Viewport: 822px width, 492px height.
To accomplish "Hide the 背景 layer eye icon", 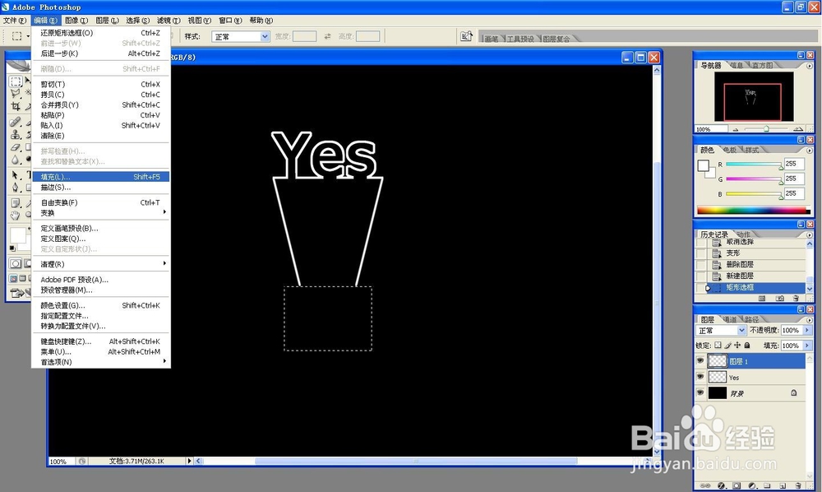I will pyautogui.click(x=700, y=392).
